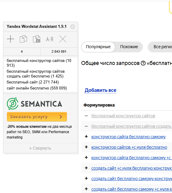Click the total frequency cell 2 843 091
This screenshot has height=193, width=172.
[59, 51]
